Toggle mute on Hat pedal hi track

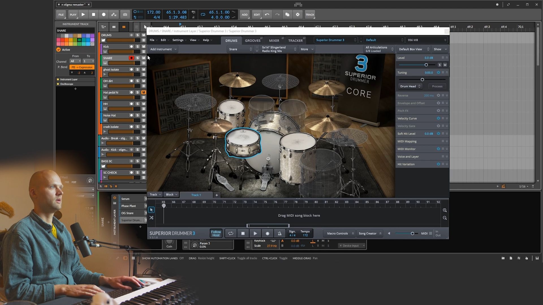(x=144, y=92)
